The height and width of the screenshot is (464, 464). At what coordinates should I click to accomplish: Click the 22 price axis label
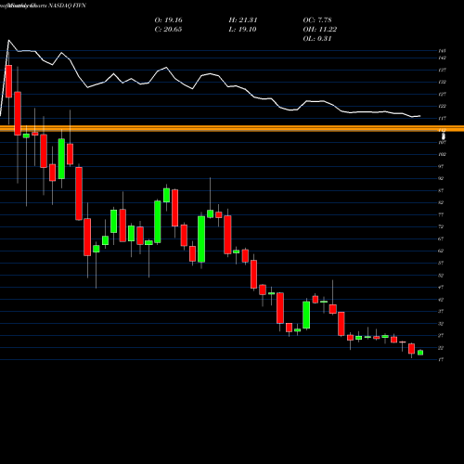click(x=441, y=348)
